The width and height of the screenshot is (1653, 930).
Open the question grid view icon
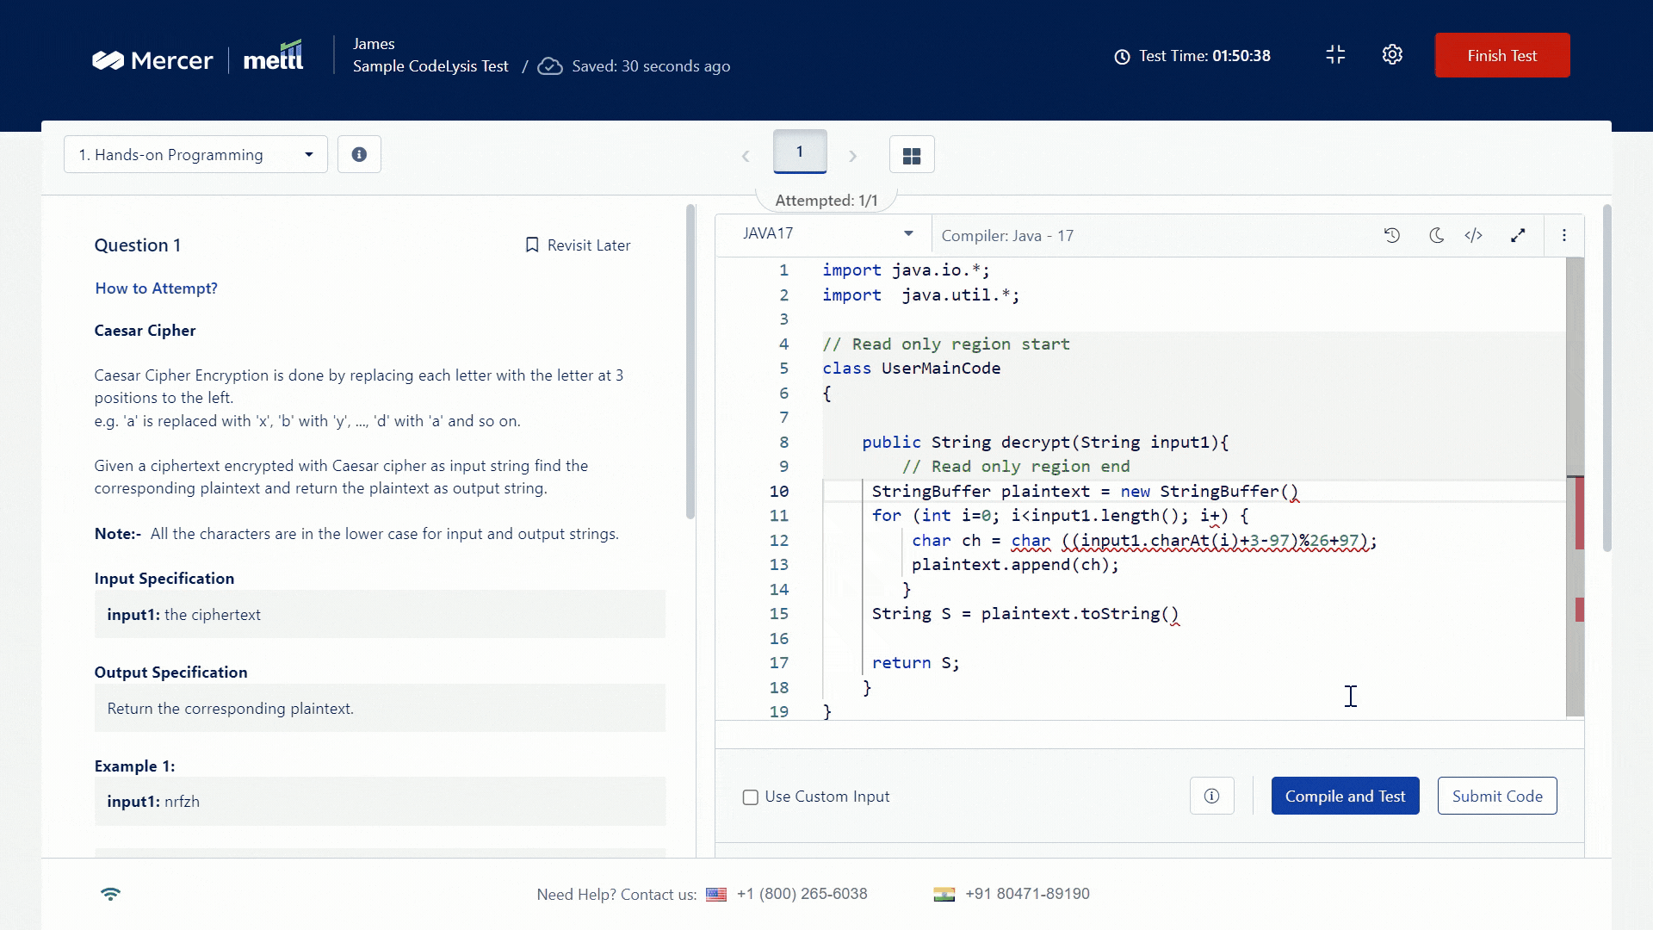coord(912,155)
